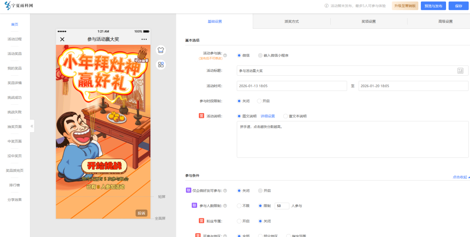This screenshot has height=237, width=470.
Task: Click 开始挑战 button in preview
Action: click(104, 166)
